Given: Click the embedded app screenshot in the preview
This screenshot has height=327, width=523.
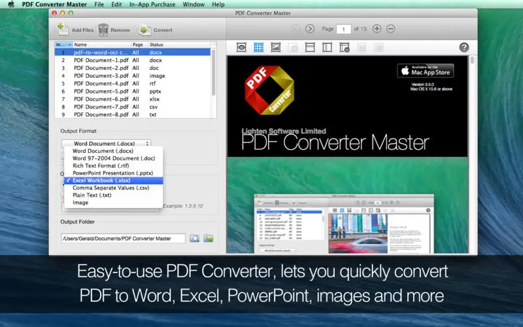Looking at the screenshot, I should [x=344, y=224].
